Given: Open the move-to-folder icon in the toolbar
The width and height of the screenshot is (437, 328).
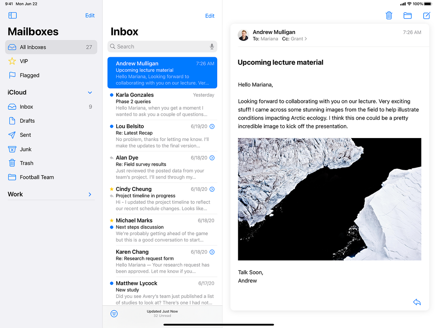Looking at the screenshot, I should [x=407, y=15].
